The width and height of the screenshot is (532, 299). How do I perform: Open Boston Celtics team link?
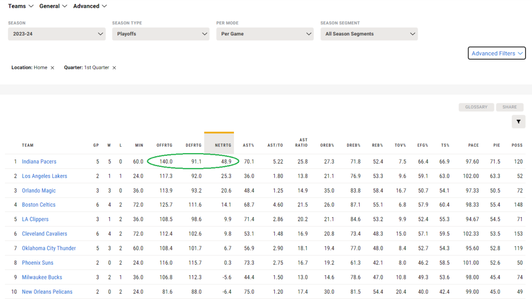[39, 205]
